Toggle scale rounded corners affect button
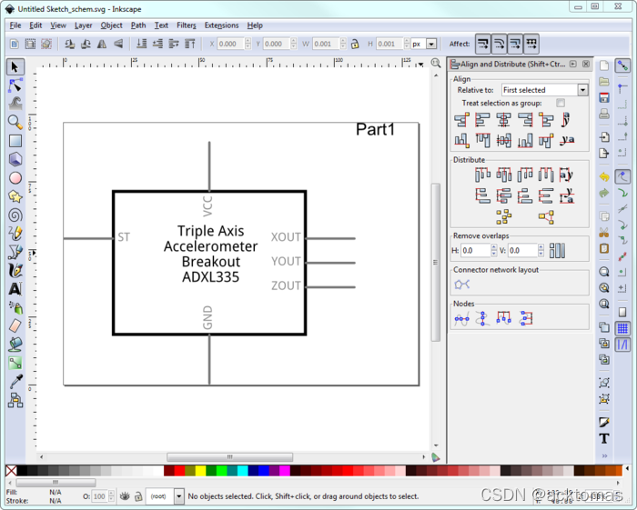The image size is (637, 510). 499,44
